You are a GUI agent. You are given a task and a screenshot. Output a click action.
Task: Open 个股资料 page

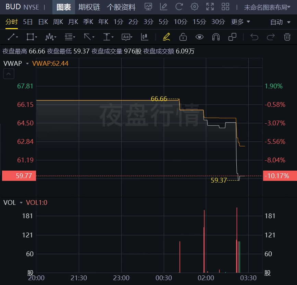coord(121,7)
